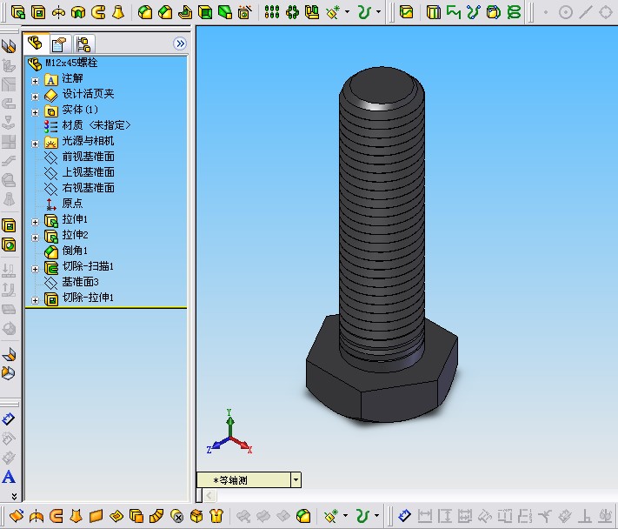
Task: Expand the 切除-扫描1 feature
Action: 35,269
